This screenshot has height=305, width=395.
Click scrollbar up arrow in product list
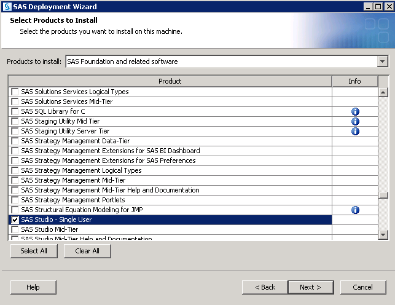pyautogui.click(x=383, y=92)
